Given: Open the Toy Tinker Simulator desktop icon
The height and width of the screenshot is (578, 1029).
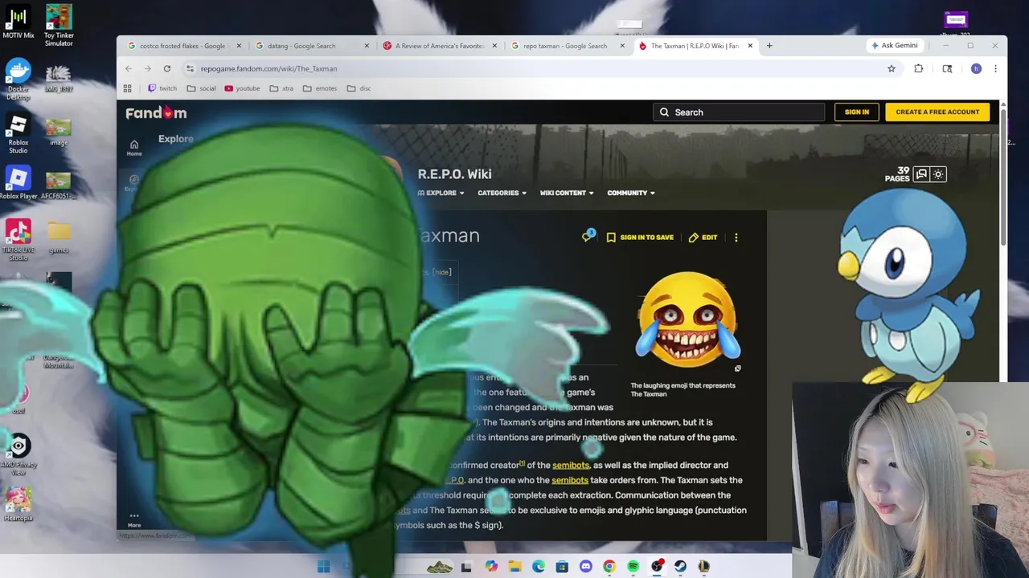Looking at the screenshot, I should click(59, 25).
